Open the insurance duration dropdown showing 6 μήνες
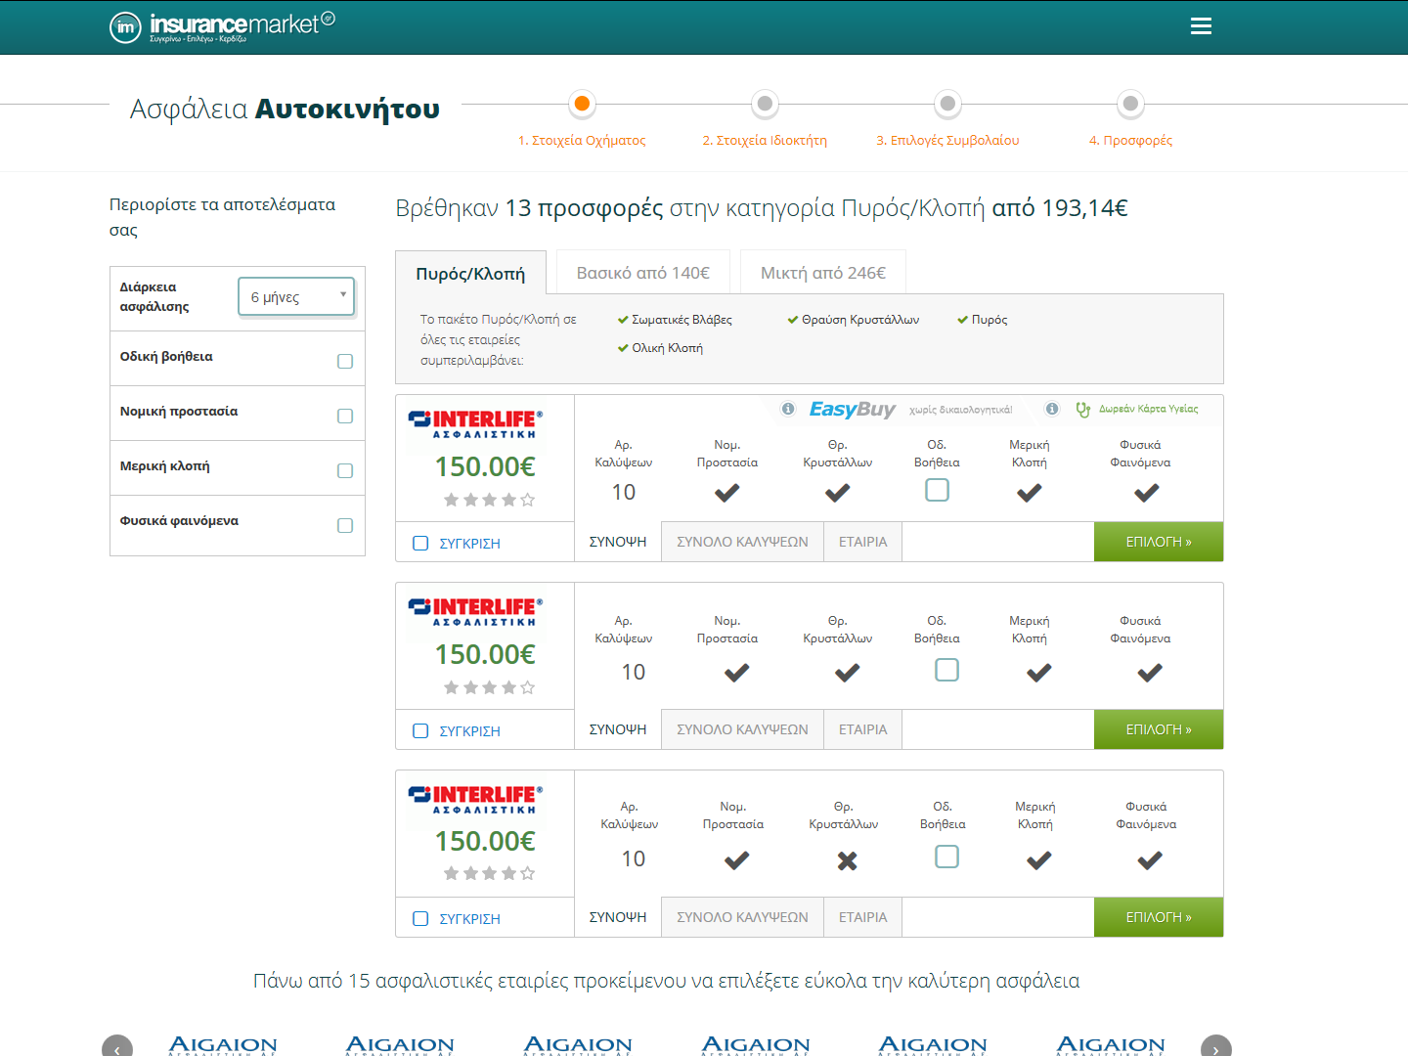The image size is (1408, 1056). 295,295
